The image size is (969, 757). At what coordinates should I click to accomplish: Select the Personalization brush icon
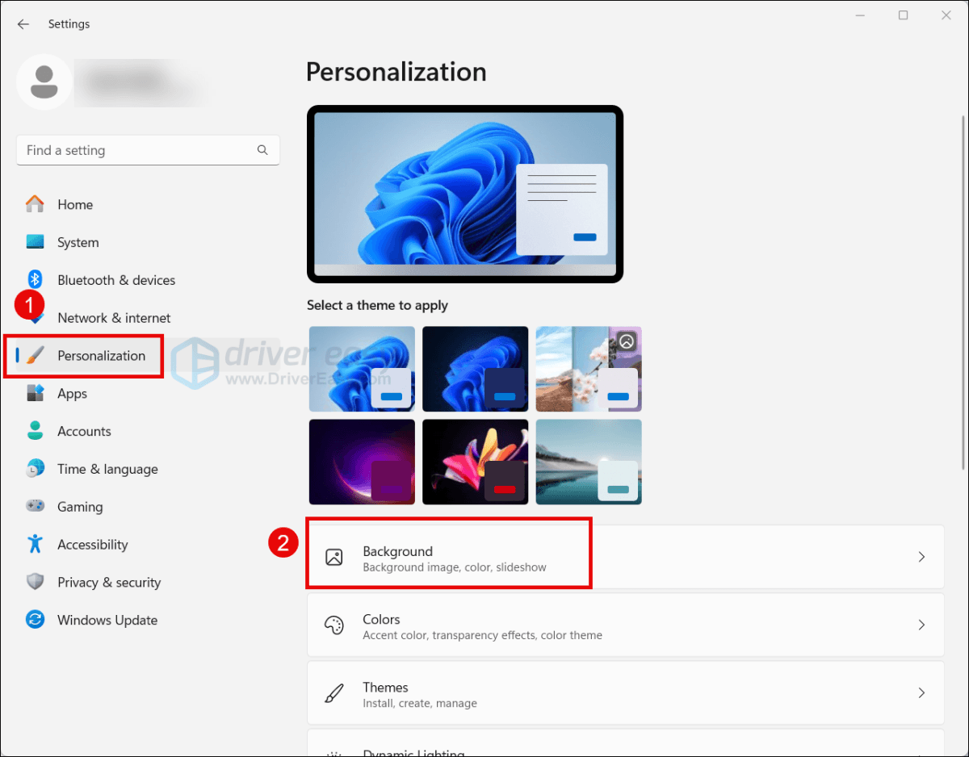(35, 355)
